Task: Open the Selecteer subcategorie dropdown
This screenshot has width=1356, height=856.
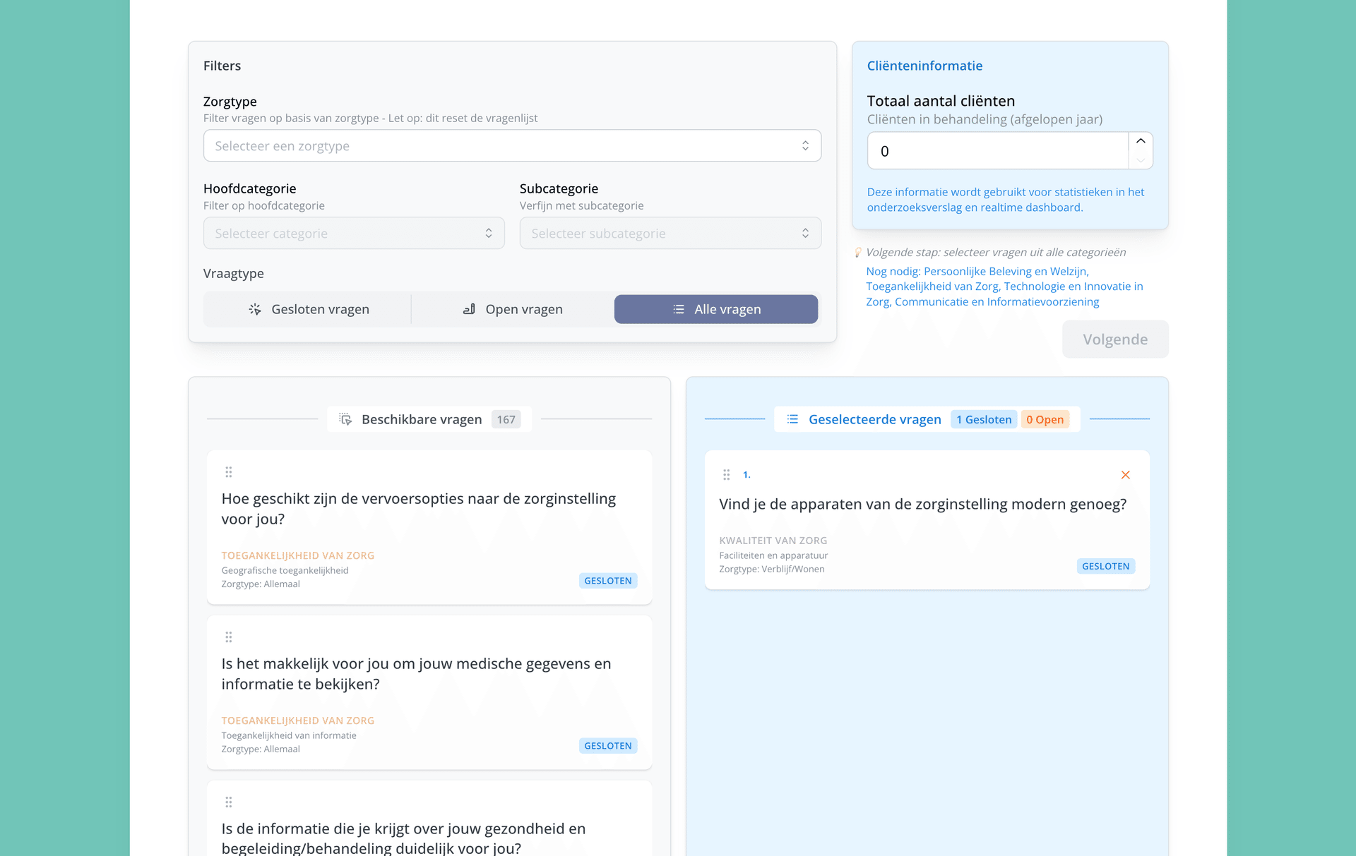Action: [x=670, y=233]
